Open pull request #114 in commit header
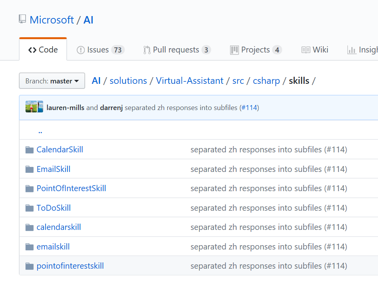This screenshot has width=378, height=291. click(x=249, y=108)
